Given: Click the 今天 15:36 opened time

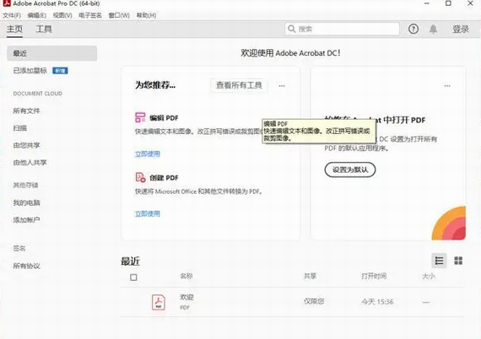Looking at the screenshot, I should click(377, 302).
